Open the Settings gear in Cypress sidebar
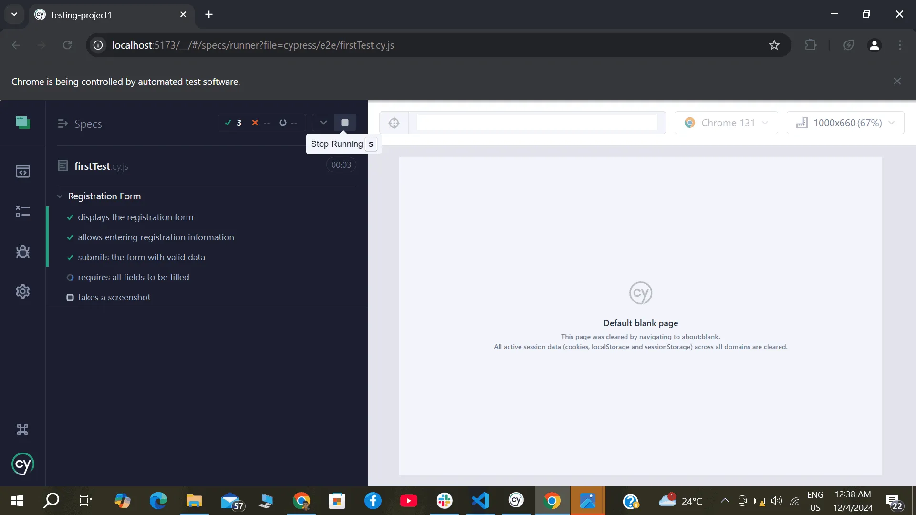This screenshot has width=916, height=515. (22, 291)
